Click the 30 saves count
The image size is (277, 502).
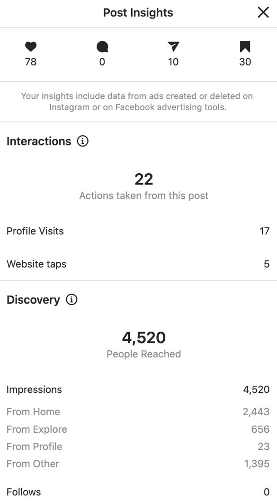(x=245, y=62)
